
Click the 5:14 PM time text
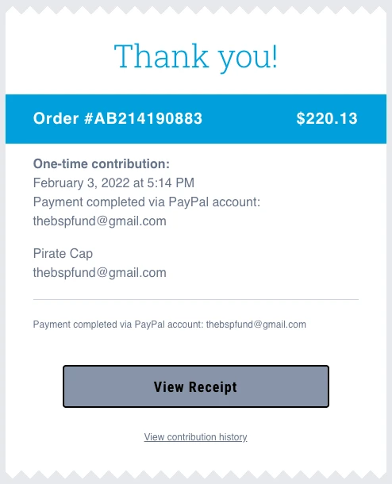click(x=171, y=183)
